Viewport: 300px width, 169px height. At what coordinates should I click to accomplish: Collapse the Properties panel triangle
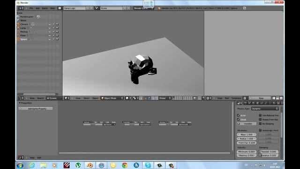click(x=20, y=103)
